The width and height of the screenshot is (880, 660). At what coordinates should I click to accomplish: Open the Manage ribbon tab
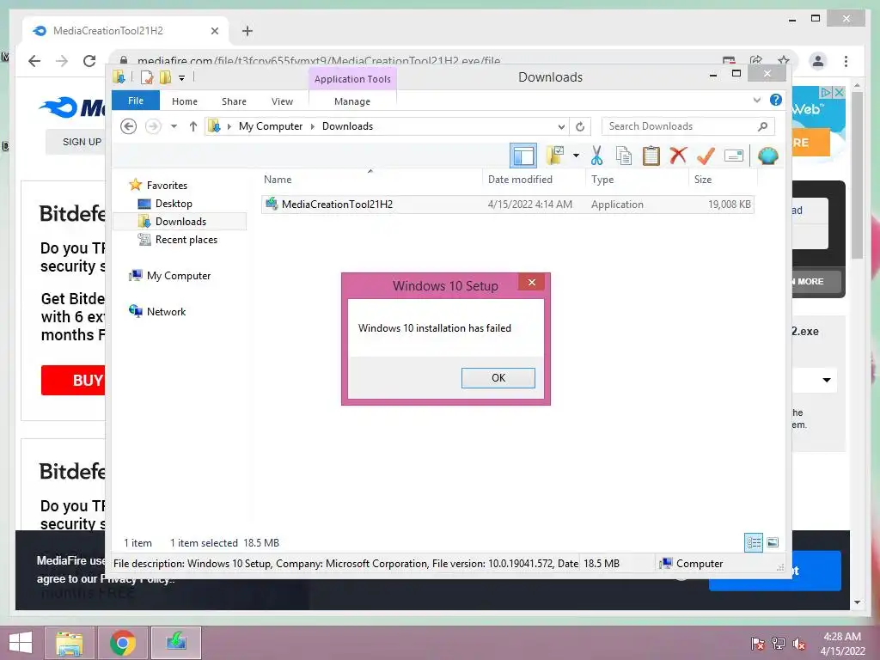point(352,101)
